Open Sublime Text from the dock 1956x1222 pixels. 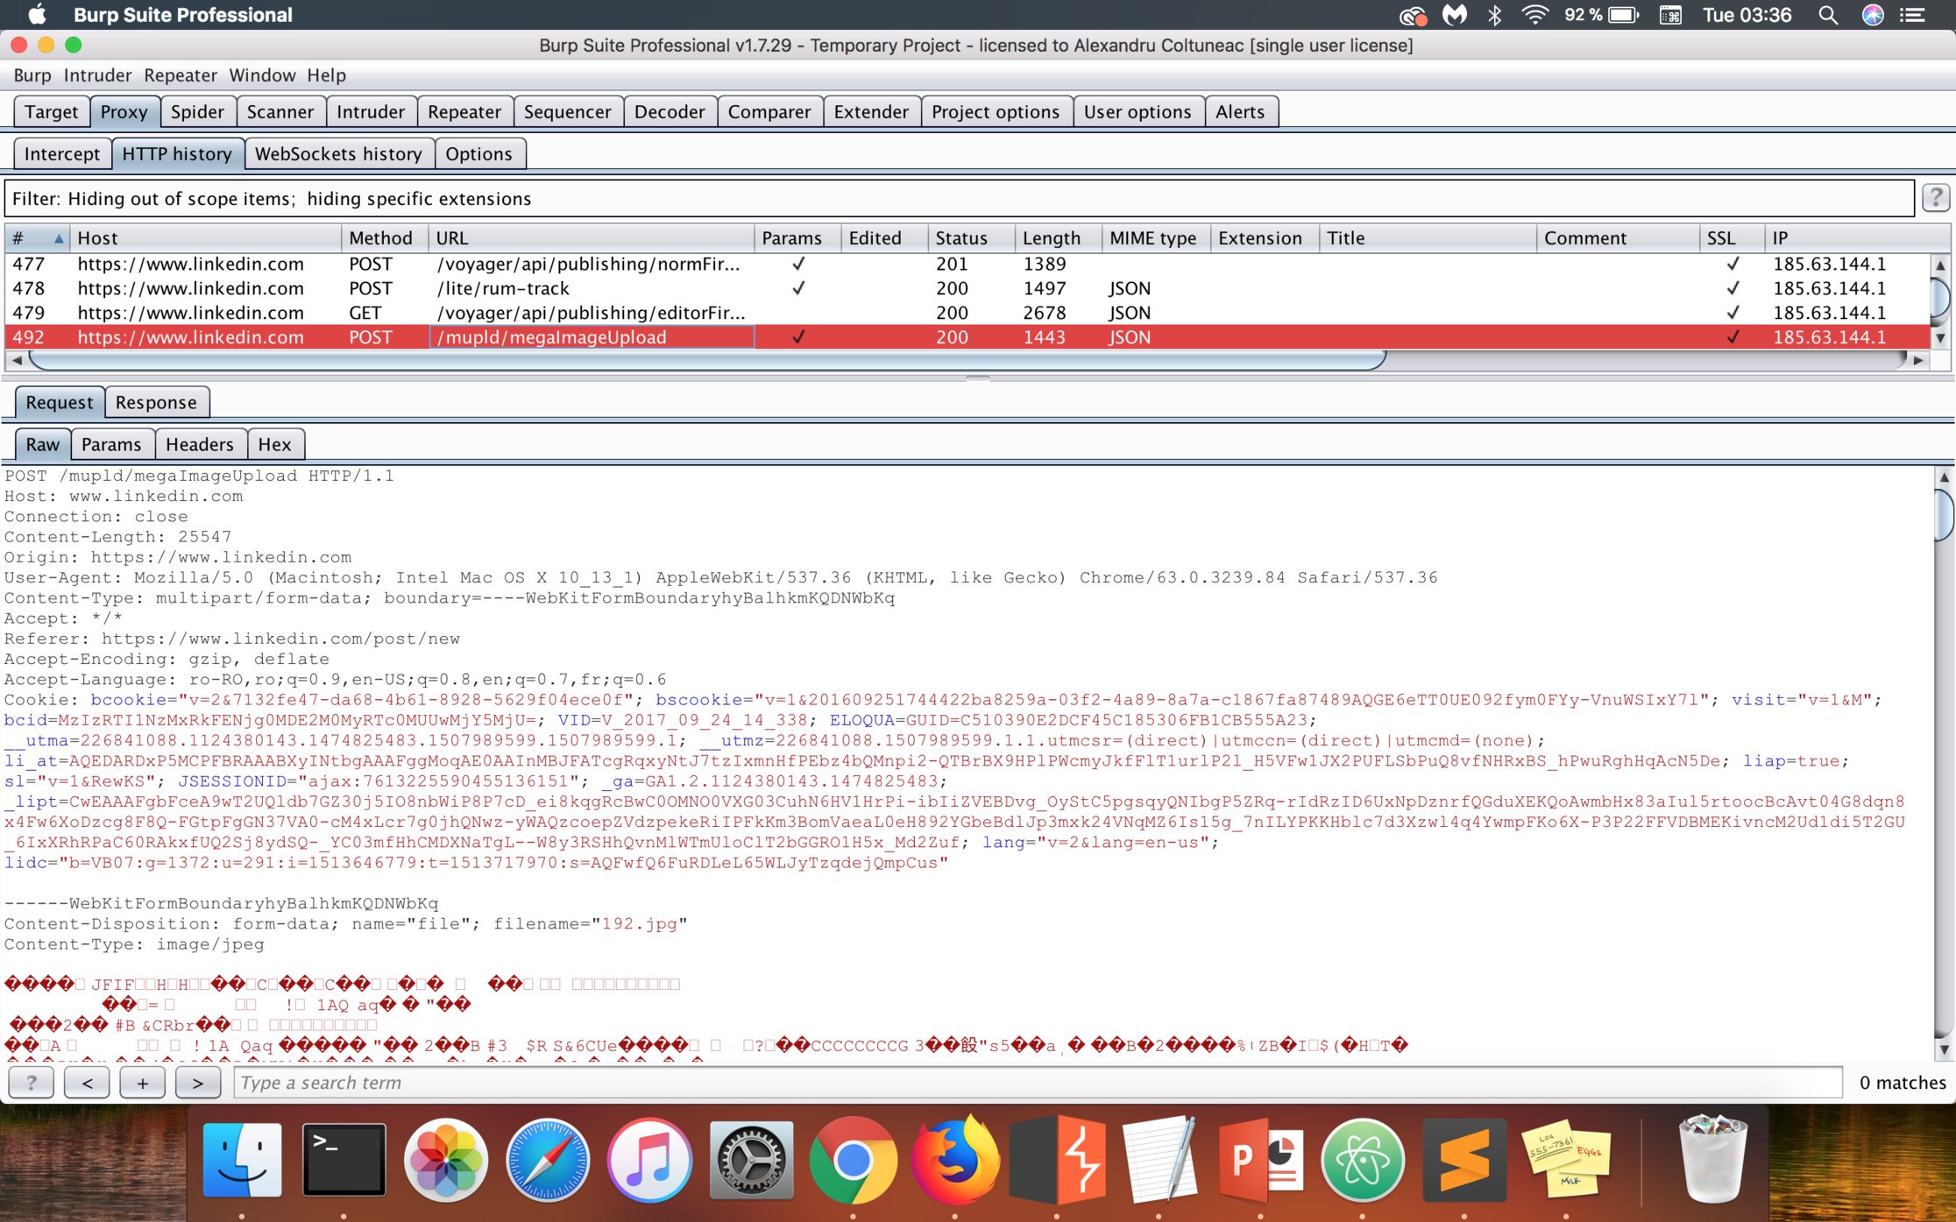[1464, 1161]
